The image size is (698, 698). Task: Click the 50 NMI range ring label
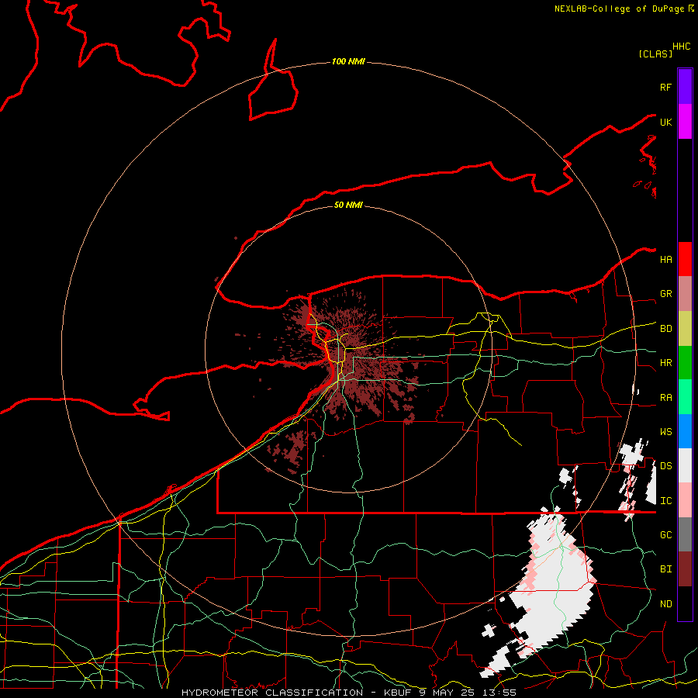(x=348, y=205)
